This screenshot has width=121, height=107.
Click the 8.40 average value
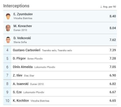[x=113, y=16]
